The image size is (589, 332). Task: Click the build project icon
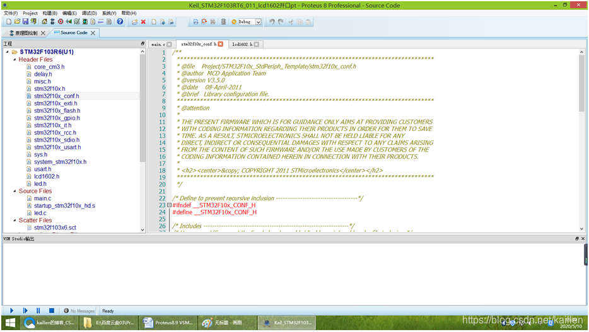[x=195, y=22]
